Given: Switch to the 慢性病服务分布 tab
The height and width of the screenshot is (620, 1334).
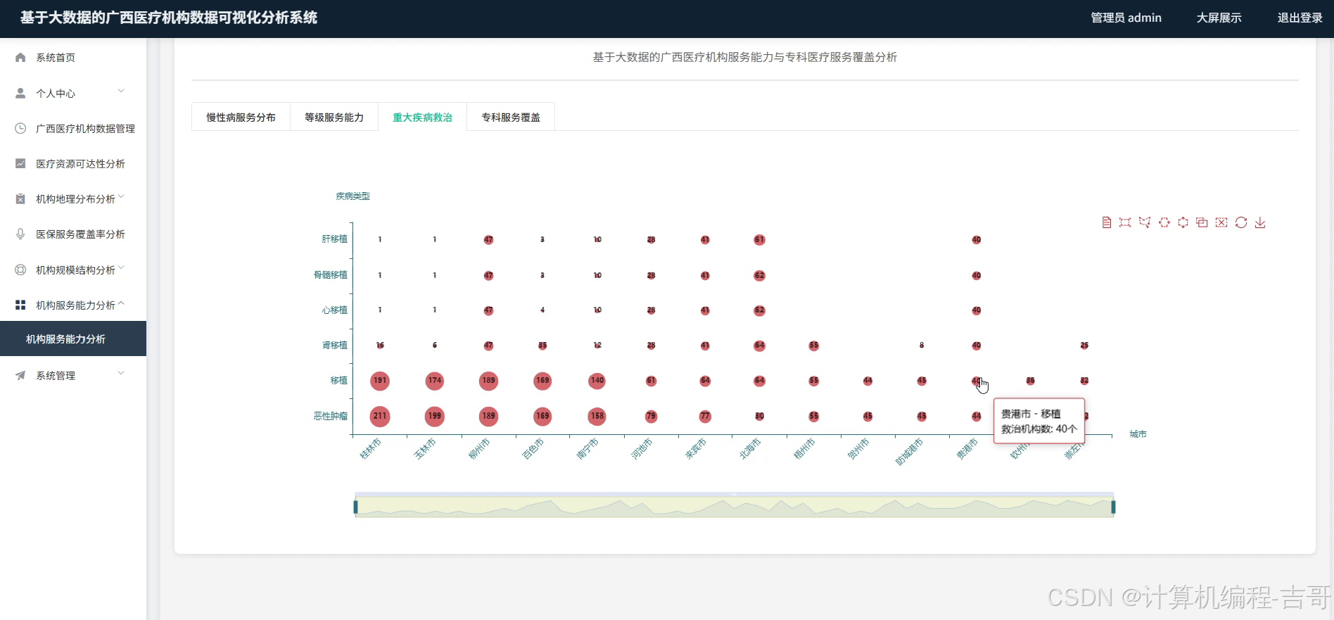Looking at the screenshot, I should (241, 117).
